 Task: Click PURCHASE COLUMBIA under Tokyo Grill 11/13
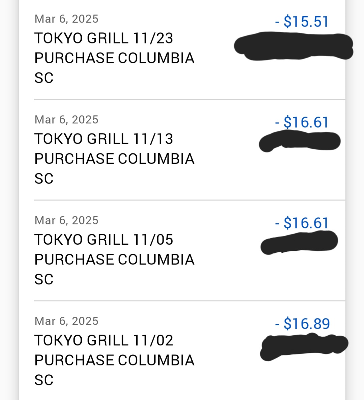[114, 159]
